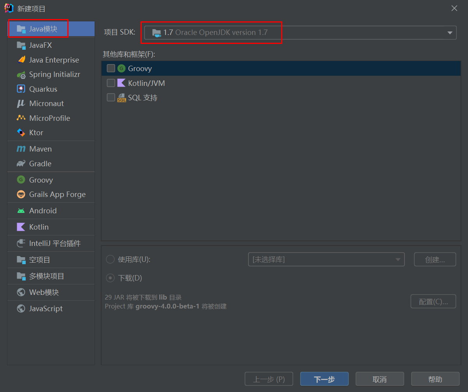Select the 使用库(U) radio button
This screenshot has width=468, height=392.
111,259
